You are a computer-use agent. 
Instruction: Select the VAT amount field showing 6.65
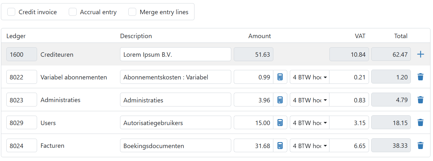pos(349,145)
